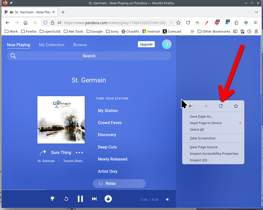263x210 pixels.
Task: Open the Extensions puzzle-piece icon
Action: [x=236, y=23]
